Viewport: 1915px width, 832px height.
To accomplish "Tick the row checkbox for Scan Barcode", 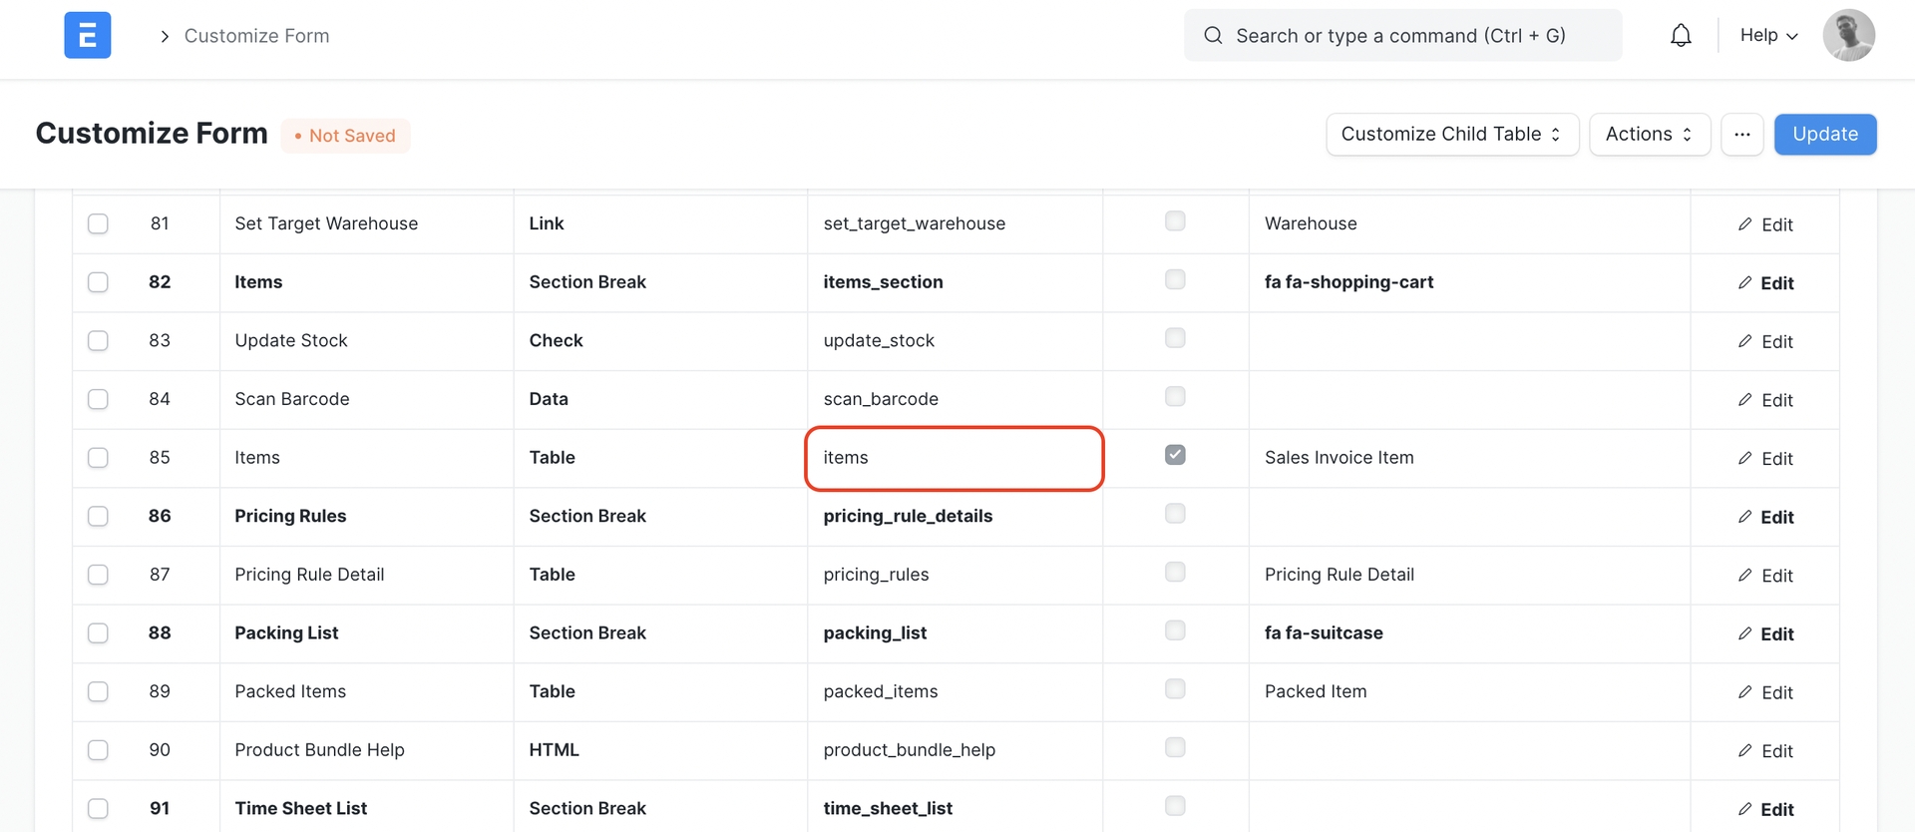I will tap(98, 399).
